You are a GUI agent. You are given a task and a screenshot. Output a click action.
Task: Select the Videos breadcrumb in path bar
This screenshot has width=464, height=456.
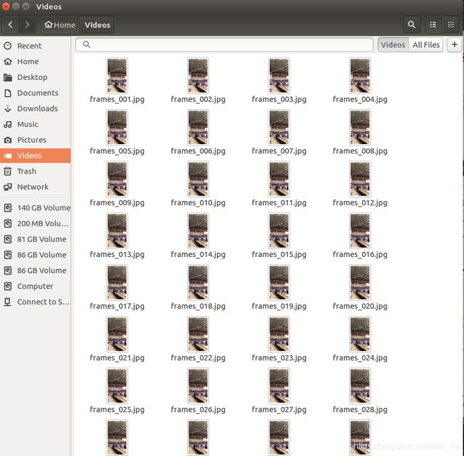(x=97, y=25)
